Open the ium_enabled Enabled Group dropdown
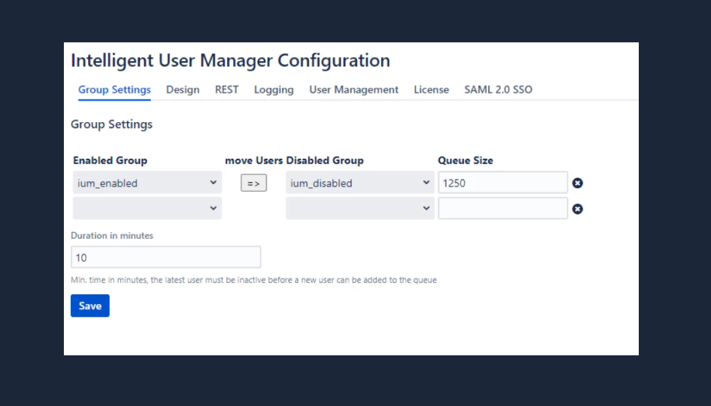711x406 pixels. tap(147, 183)
